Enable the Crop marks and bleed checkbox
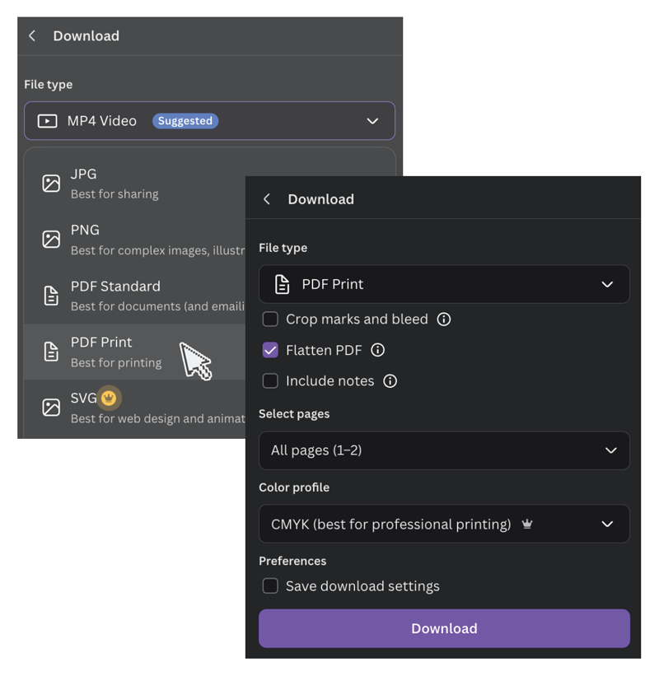 click(270, 319)
